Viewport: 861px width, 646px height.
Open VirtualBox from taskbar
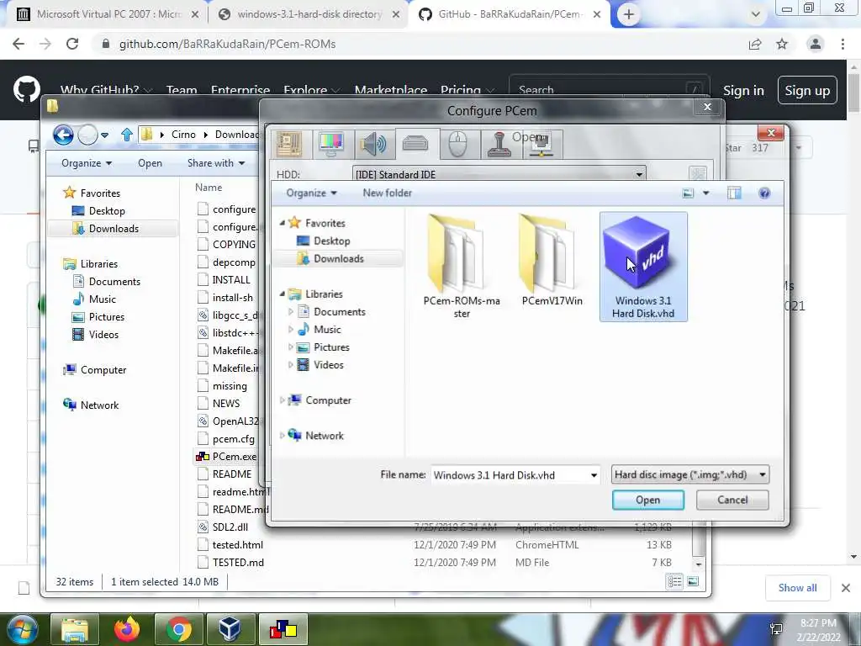pos(230,629)
